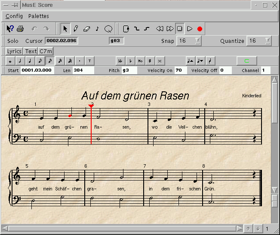Screen dimensions: 280x235
Task: Select the arrow pointer tool
Action: pos(65,29)
